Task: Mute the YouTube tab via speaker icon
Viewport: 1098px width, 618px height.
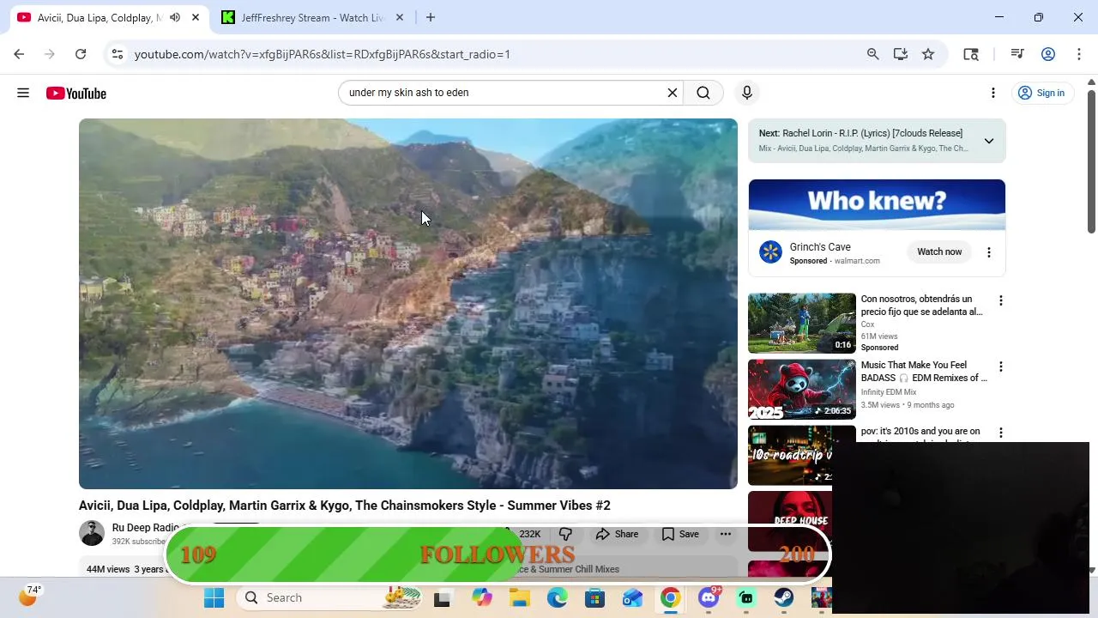Action: (x=175, y=17)
